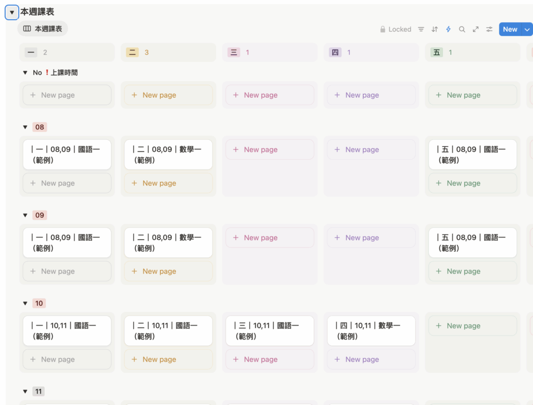Select the 本週課表 board view tab
533x405 pixels.
(x=43, y=29)
